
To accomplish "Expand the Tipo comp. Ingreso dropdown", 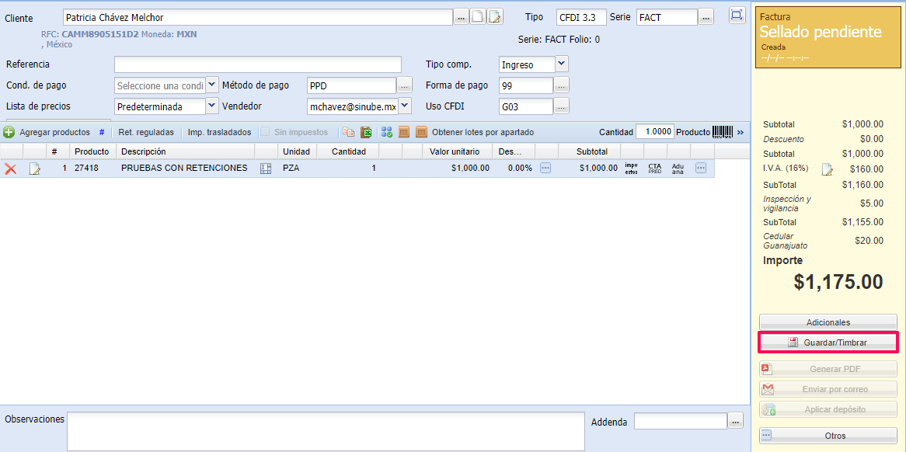I will point(562,64).
